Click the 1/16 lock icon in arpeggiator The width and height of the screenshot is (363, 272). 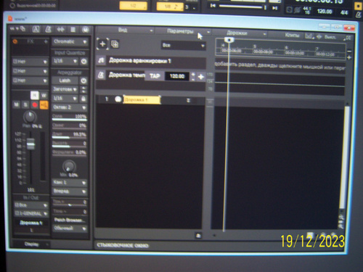(x=83, y=99)
